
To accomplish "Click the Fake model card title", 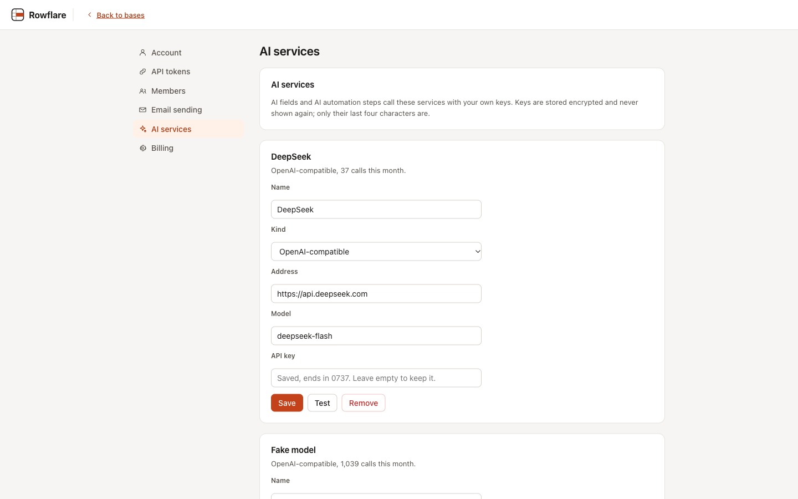I will pos(293,450).
